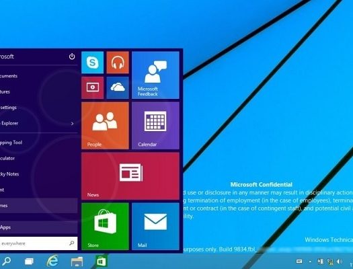This screenshot has height=269, width=353.
Task: Click the user account name at top
Action: click(7, 56)
